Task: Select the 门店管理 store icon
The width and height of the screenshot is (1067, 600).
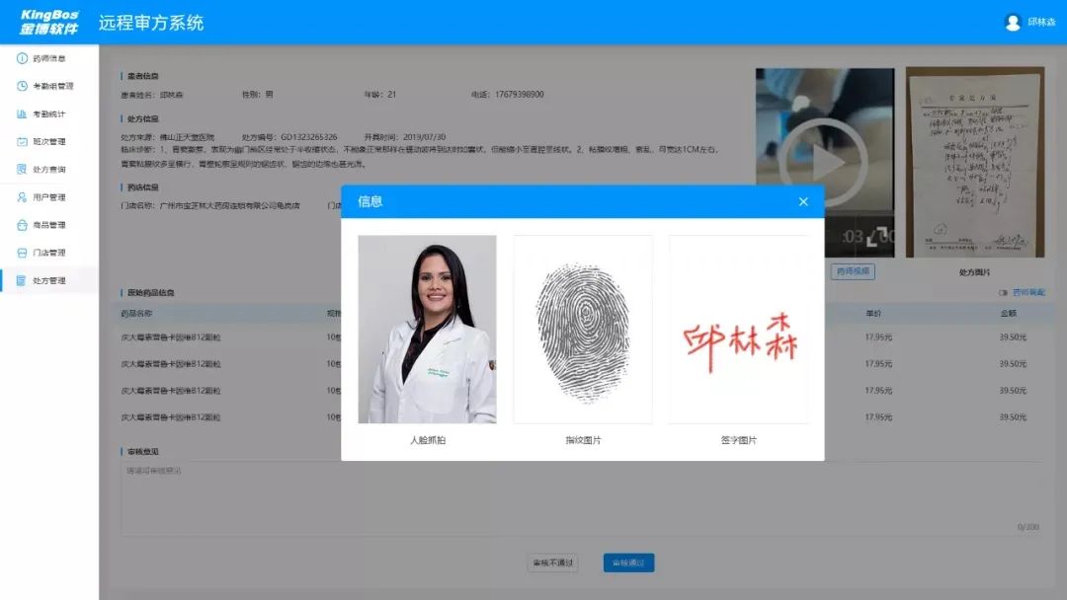Action: [22, 253]
